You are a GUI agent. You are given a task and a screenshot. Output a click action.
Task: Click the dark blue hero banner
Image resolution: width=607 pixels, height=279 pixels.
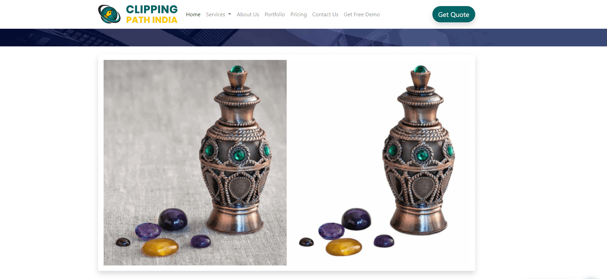tap(303, 38)
